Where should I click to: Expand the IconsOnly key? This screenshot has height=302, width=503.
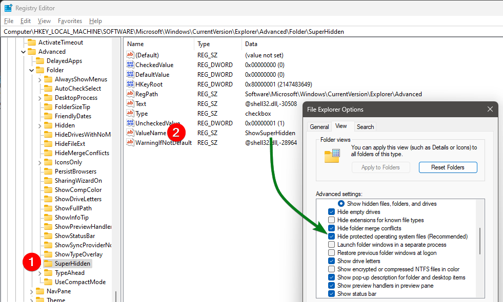40,162
